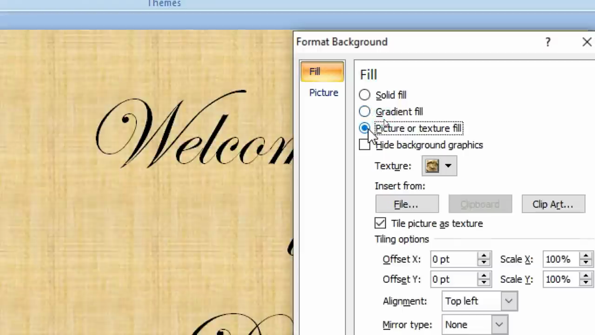Switch to the Picture tab
This screenshot has height=335, width=595.
pos(324,93)
